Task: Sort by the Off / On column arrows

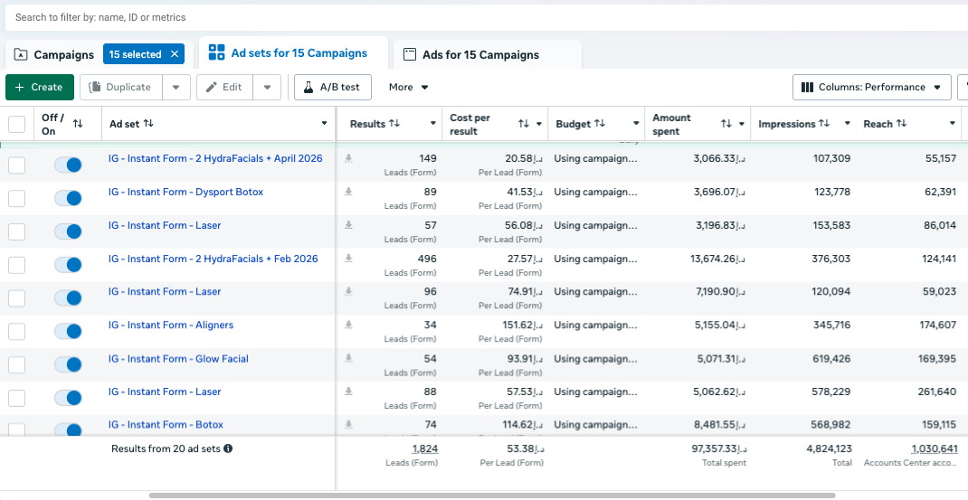Action: tap(78, 124)
